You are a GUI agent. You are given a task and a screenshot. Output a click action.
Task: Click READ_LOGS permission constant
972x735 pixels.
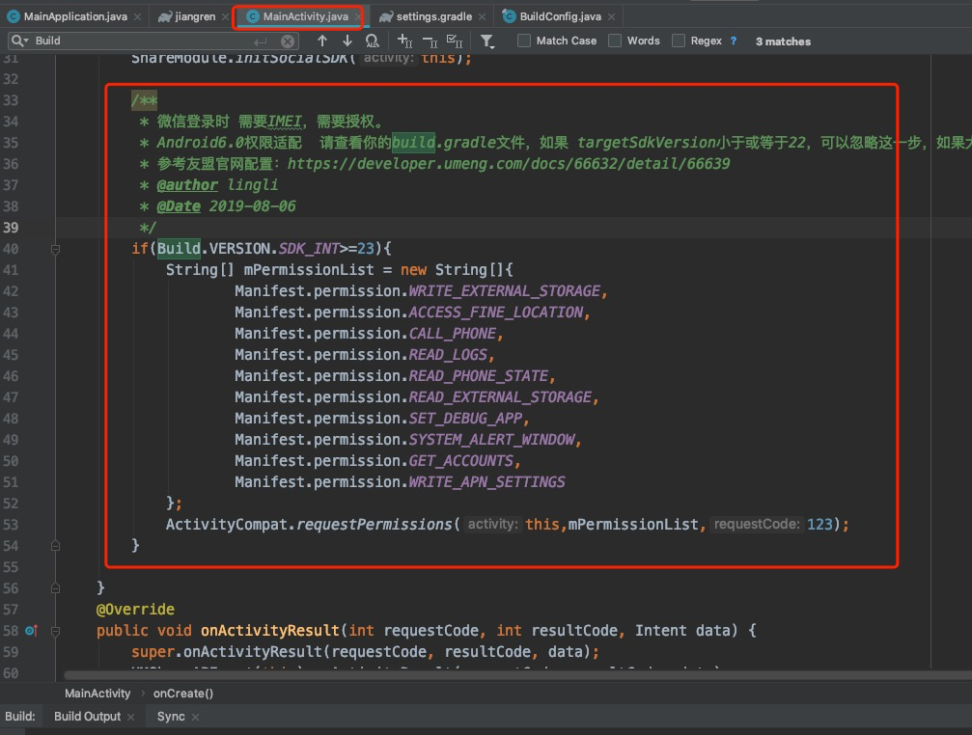(448, 355)
